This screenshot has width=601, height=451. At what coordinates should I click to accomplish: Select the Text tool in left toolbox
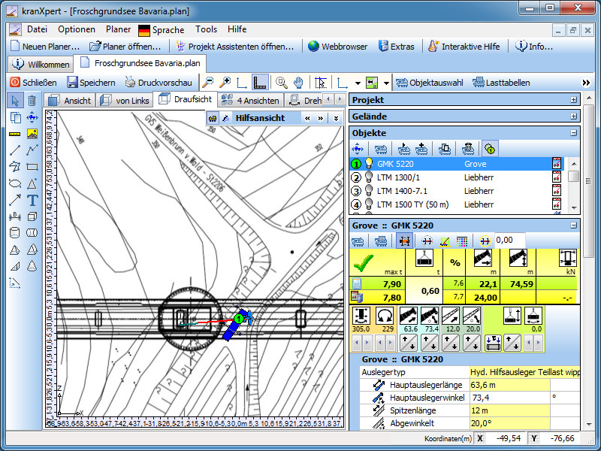32,200
